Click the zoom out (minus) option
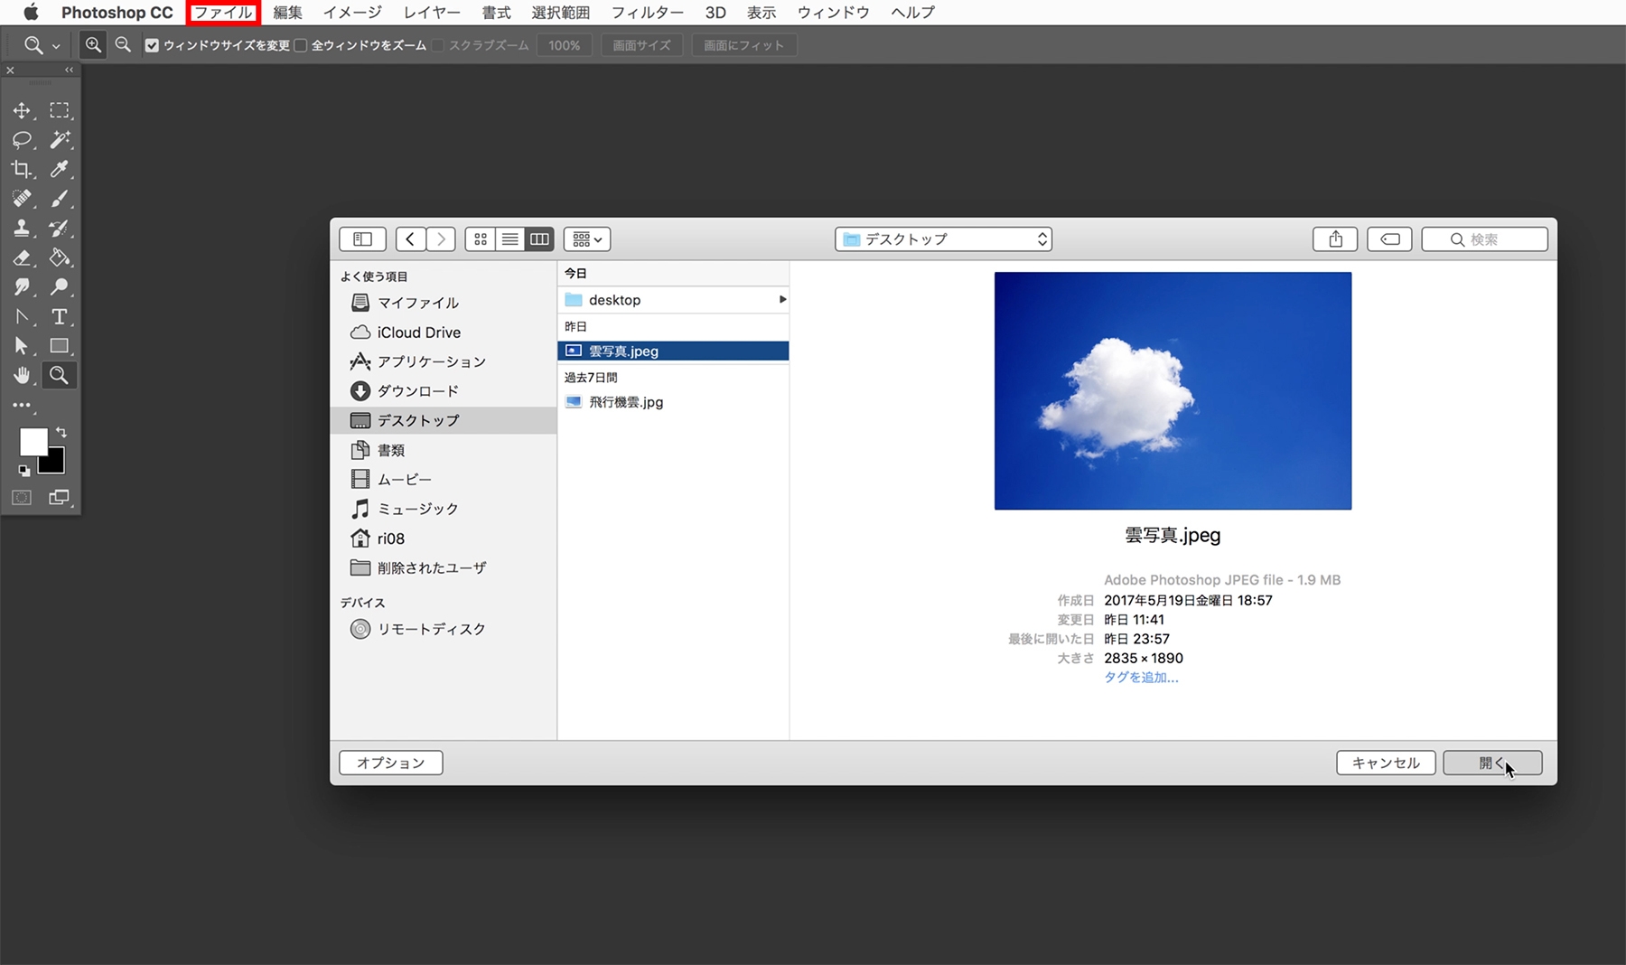Viewport: 1626px width, 965px height. [123, 45]
